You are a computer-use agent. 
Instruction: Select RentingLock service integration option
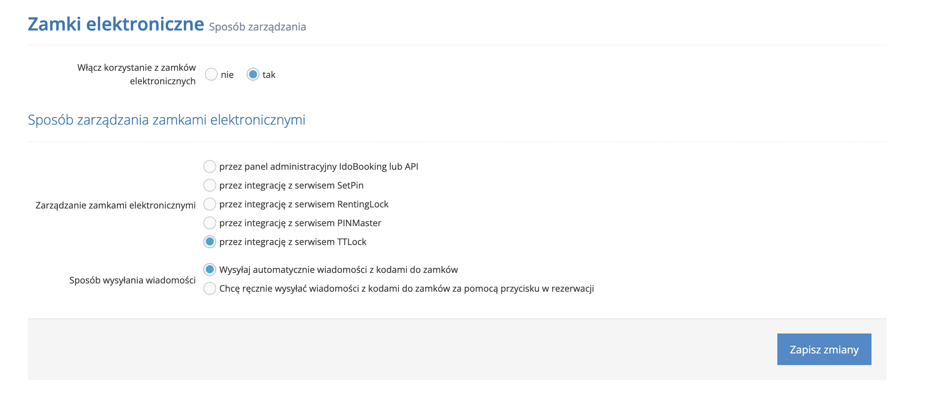pyautogui.click(x=210, y=204)
